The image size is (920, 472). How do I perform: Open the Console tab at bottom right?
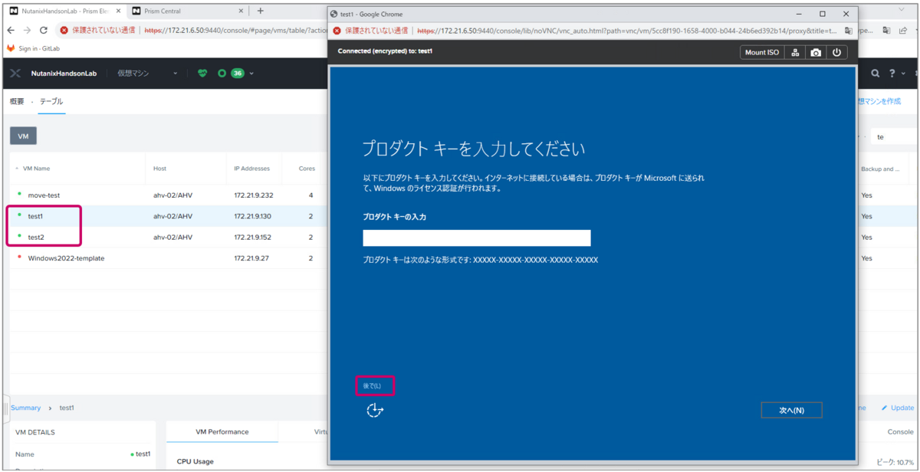(900, 431)
